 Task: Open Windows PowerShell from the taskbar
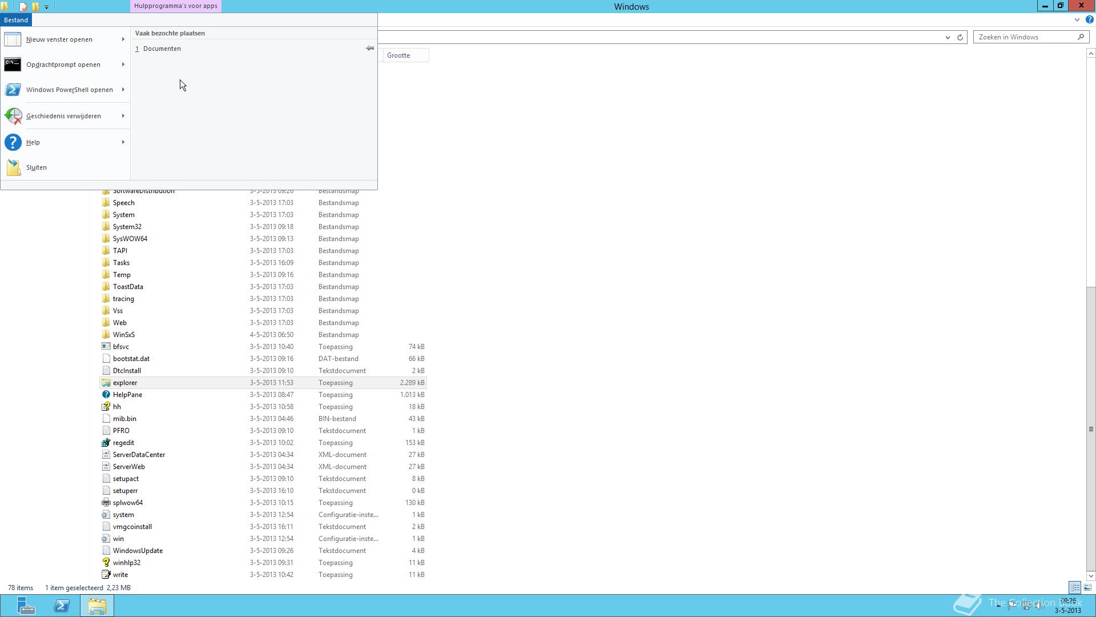coord(62,606)
